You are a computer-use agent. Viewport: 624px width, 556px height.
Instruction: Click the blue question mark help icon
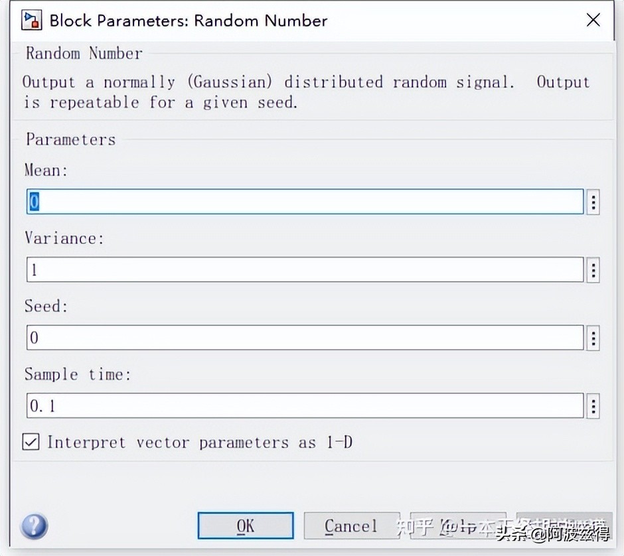[x=34, y=527]
